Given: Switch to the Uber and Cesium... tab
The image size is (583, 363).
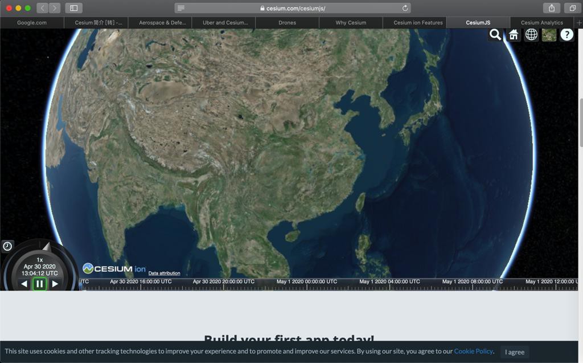Looking at the screenshot, I should pyautogui.click(x=223, y=23).
